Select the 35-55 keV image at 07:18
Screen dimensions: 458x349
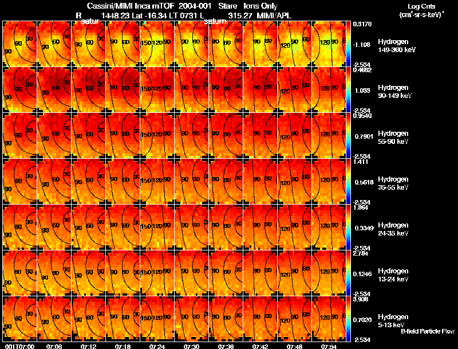tap(123, 182)
